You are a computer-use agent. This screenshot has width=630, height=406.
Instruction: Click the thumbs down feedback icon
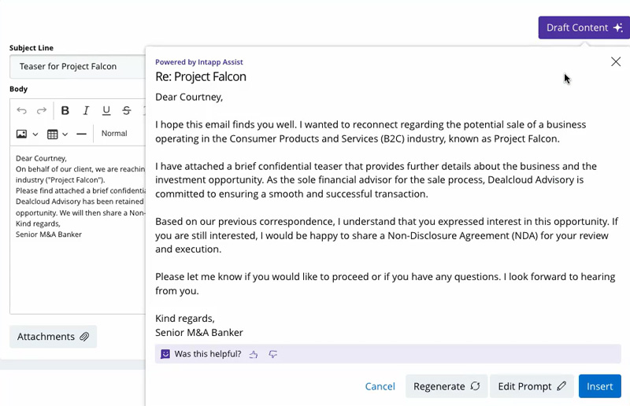(x=273, y=355)
